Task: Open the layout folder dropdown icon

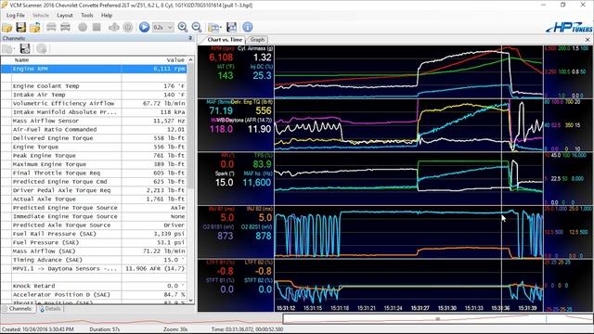Action: [x=214, y=27]
